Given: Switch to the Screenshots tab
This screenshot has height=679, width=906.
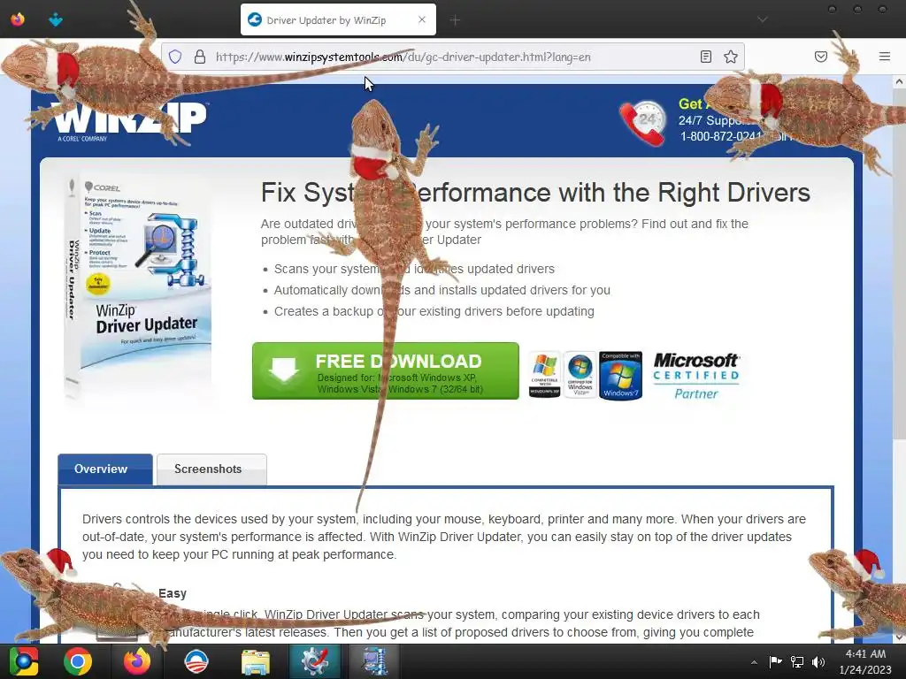Looking at the screenshot, I should coord(211,469).
